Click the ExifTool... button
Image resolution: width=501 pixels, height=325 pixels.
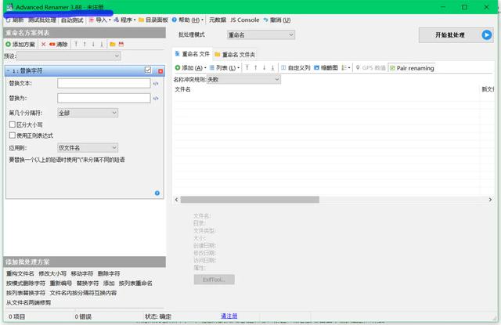pyautogui.click(x=214, y=280)
